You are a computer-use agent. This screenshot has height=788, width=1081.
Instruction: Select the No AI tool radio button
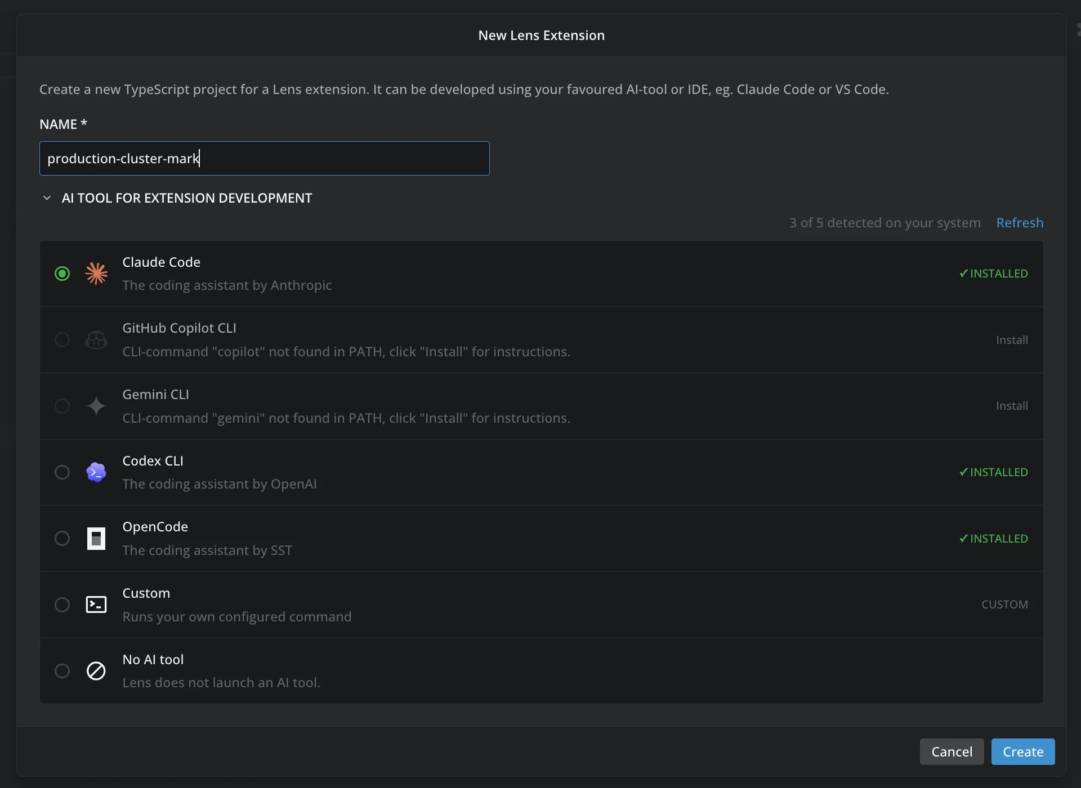click(62, 671)
